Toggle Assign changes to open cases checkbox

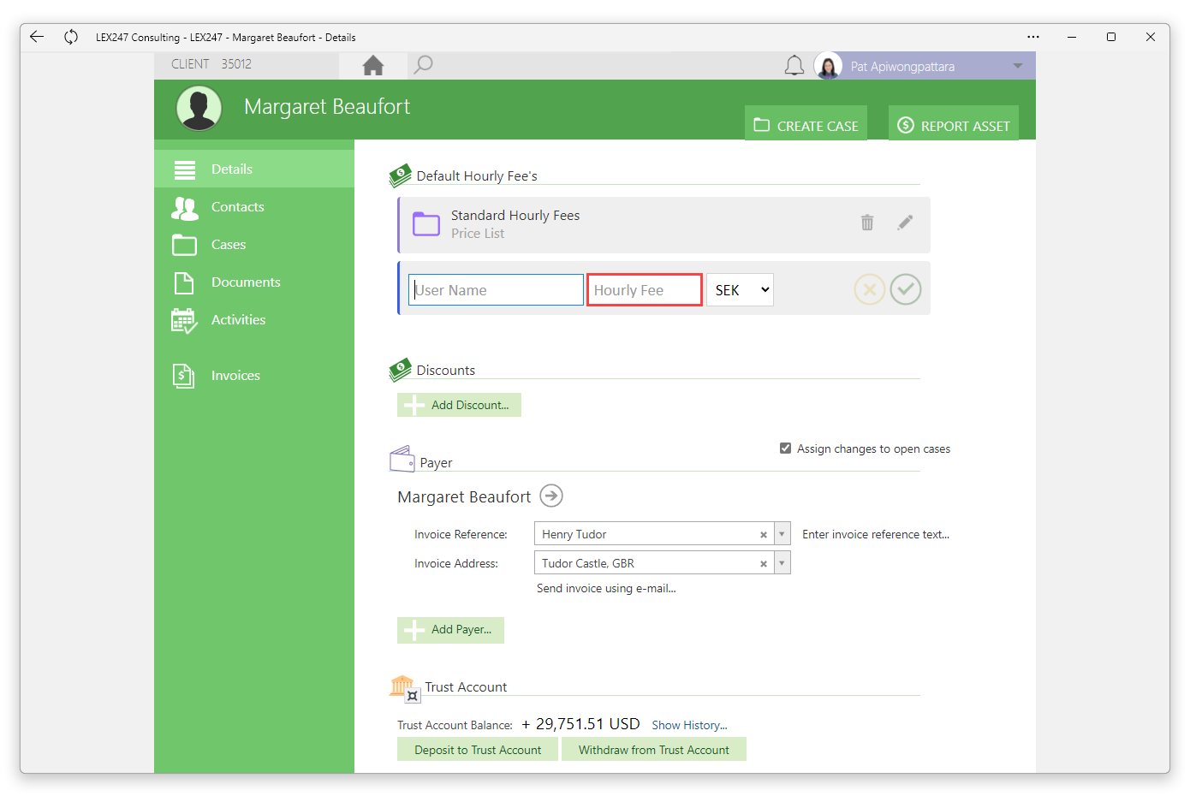[x=785, y=448]
